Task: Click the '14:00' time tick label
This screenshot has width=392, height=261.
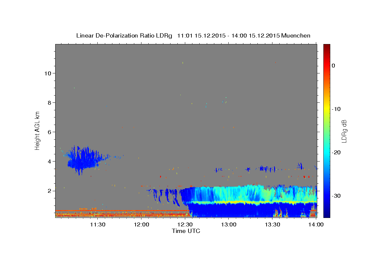Action: (x=316, y=224)
